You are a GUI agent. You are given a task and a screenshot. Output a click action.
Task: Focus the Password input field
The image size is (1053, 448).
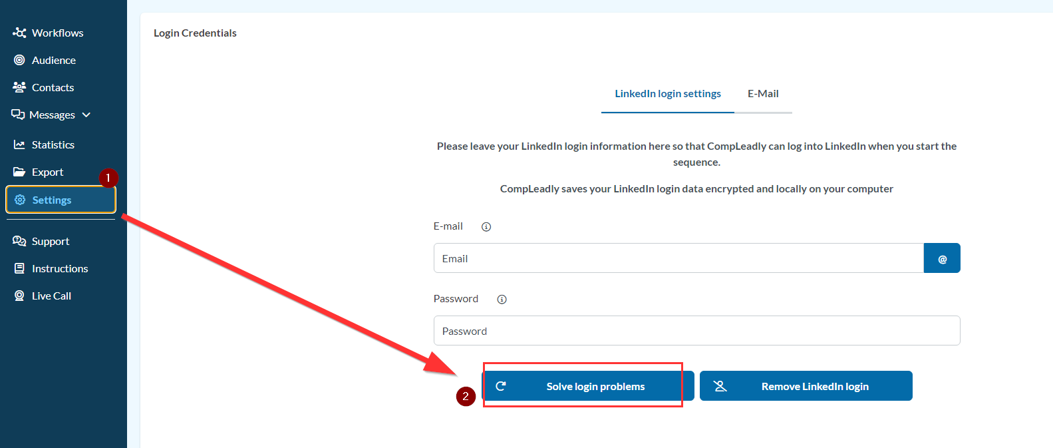696,331
